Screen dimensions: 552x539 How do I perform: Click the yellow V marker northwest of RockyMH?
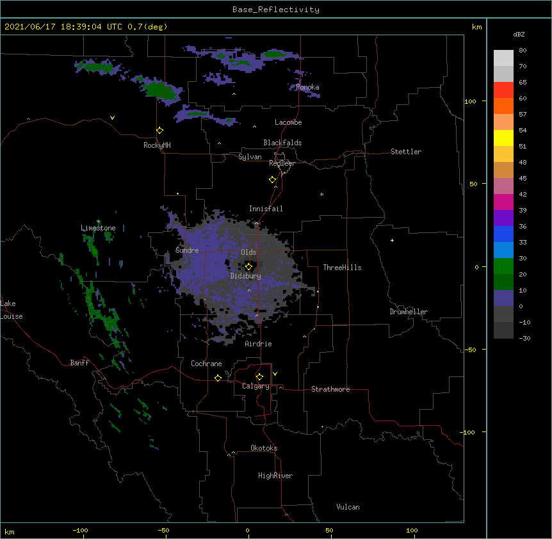(112, 118)
